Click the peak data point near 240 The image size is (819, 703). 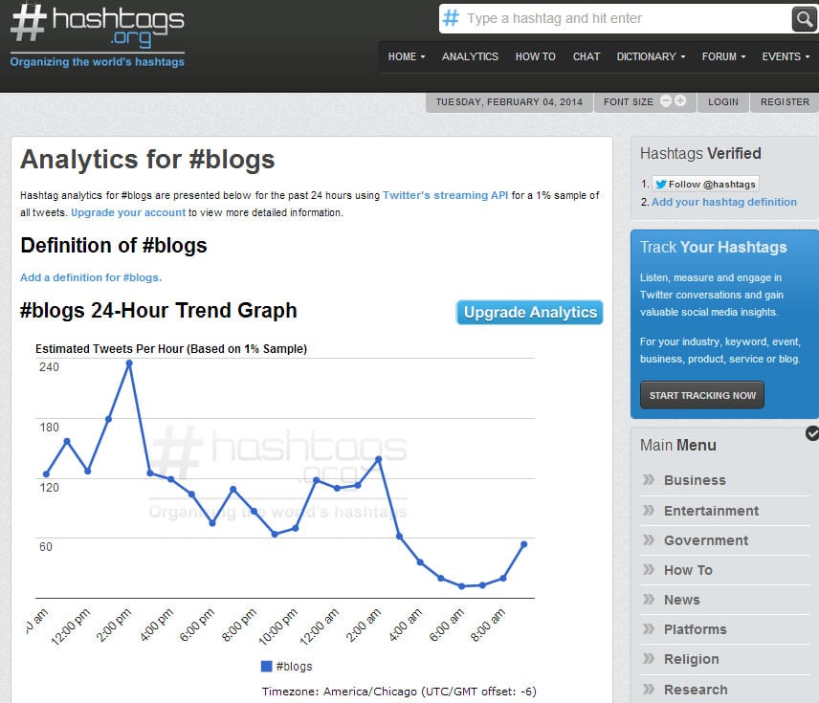pyautogui.click(x=129, y=363)
